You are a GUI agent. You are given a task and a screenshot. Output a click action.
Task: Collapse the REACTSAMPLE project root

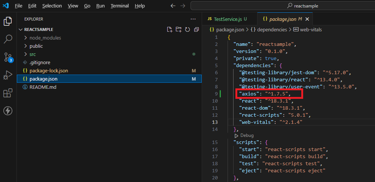point(39,29)
